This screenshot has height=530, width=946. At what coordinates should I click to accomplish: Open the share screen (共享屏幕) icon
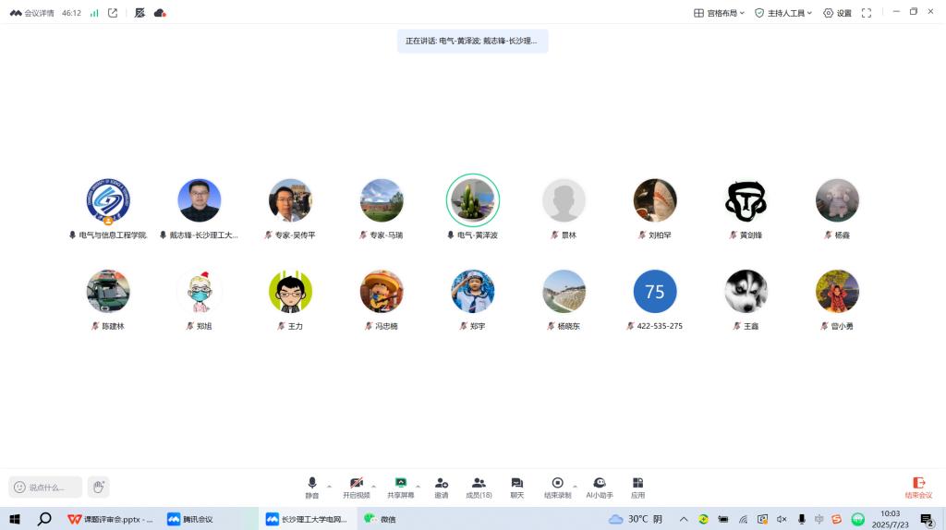(401, 486)
